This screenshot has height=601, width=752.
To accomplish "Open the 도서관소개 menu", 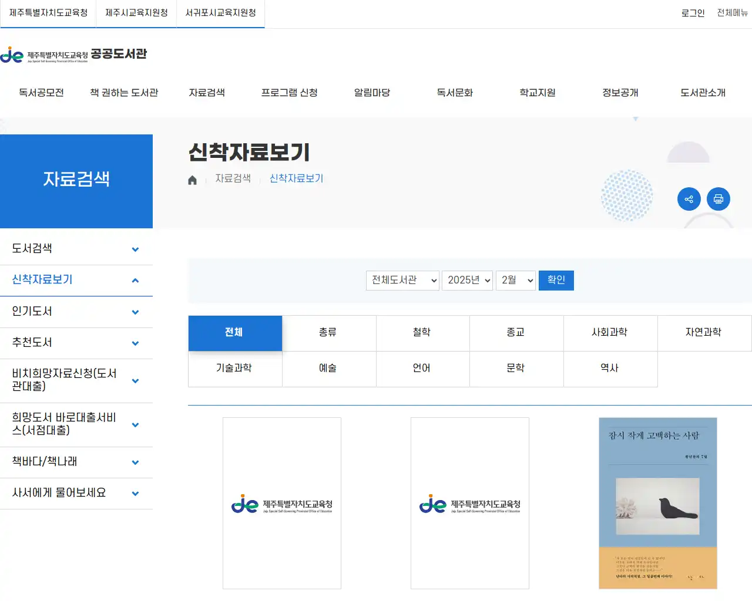I will click(x=703, y=93).
